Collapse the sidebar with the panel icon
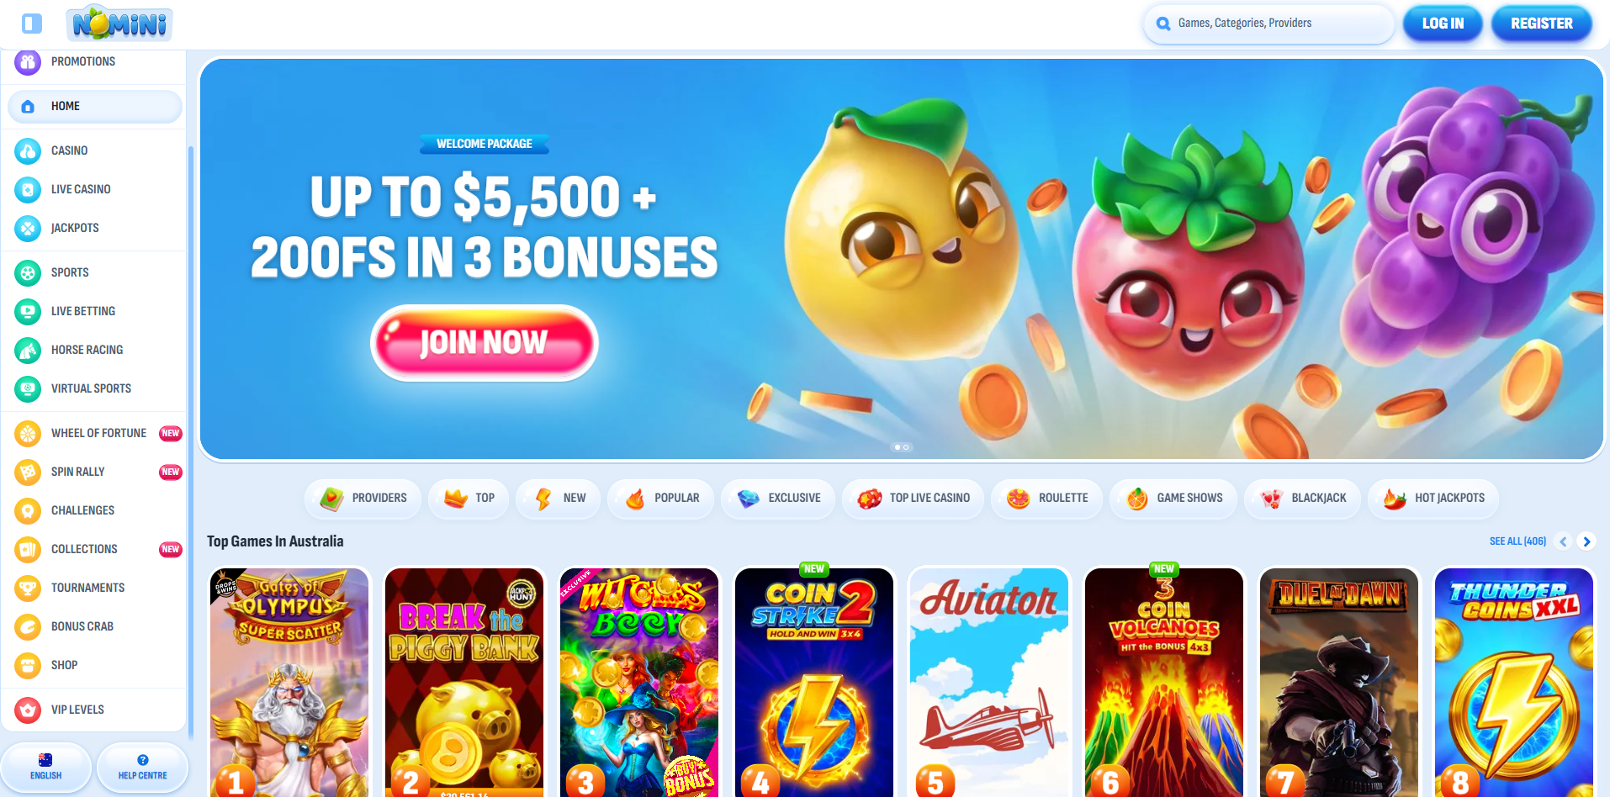The width and height of the screenshot is (1610, 797). [32, 24]
